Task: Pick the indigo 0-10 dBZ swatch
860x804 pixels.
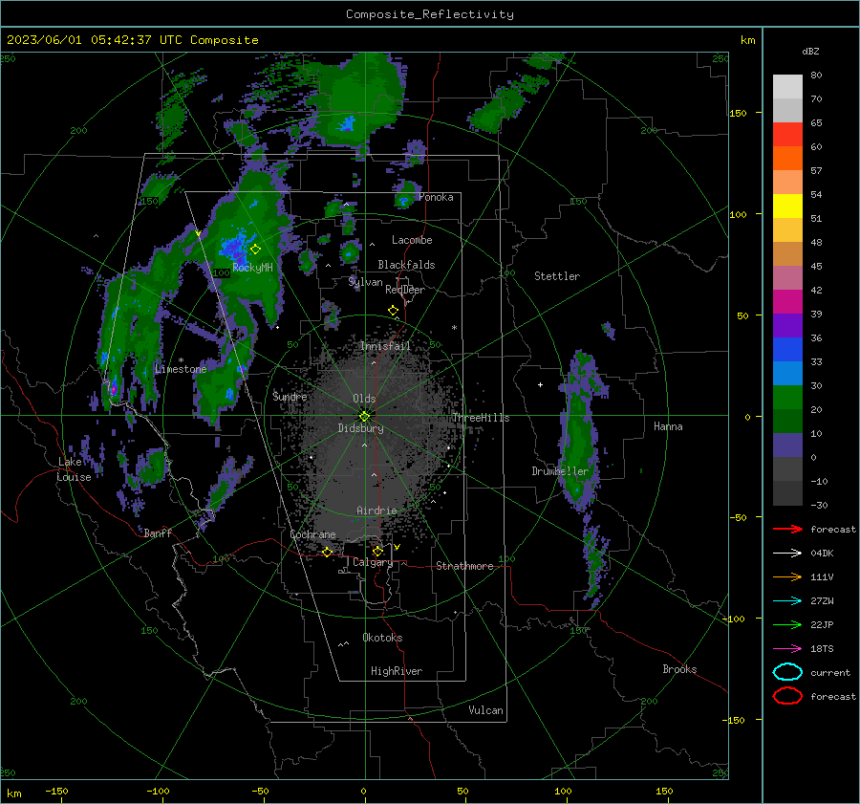Action: coord(787,445)
